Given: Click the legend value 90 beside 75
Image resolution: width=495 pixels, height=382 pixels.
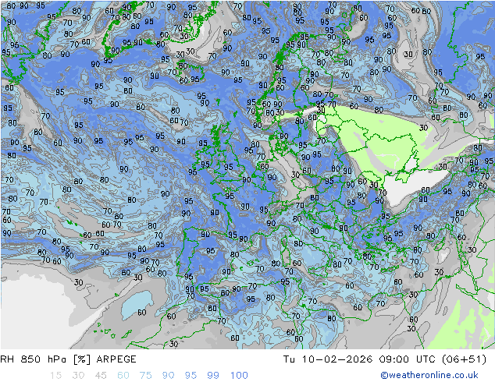Looking at the screenshot, I should (169, 375).
